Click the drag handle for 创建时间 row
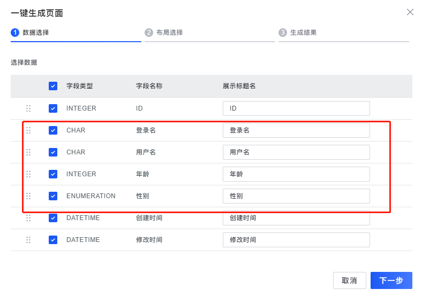The image size is (422, 297). (x=28, y=218)
